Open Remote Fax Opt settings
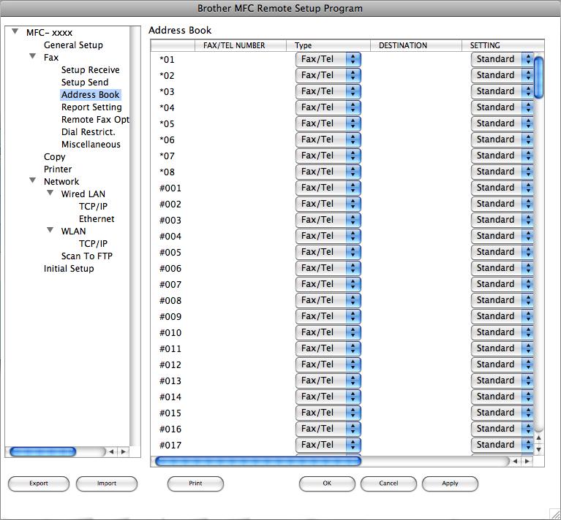The width and height of the screenshot is (561, 520). 95,119
